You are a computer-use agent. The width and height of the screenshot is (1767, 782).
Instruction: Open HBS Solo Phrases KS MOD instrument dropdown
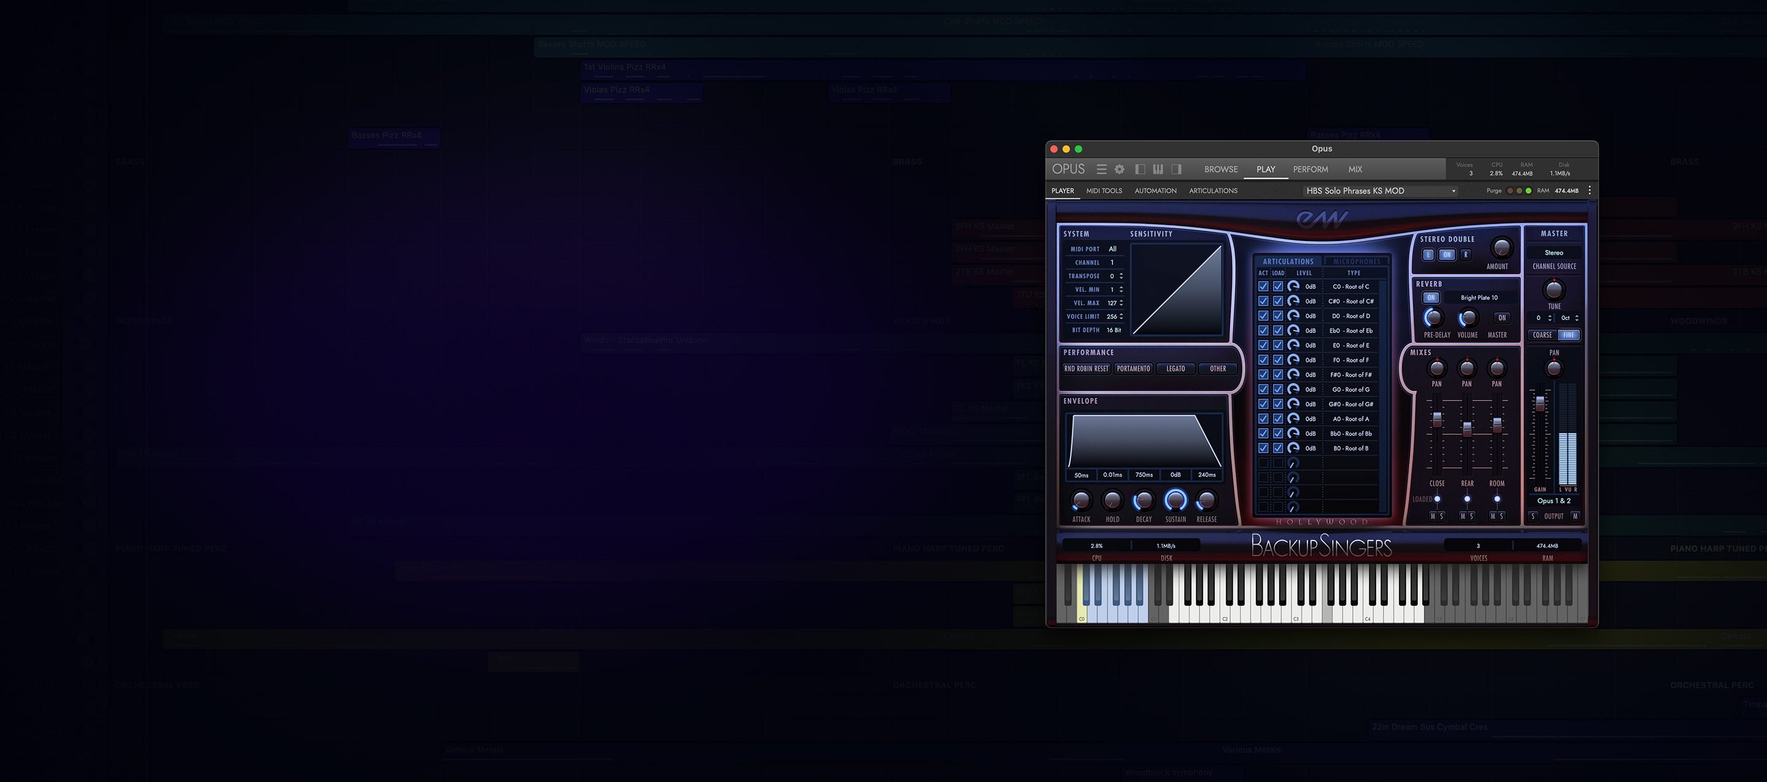click(x=1380, y=191)
